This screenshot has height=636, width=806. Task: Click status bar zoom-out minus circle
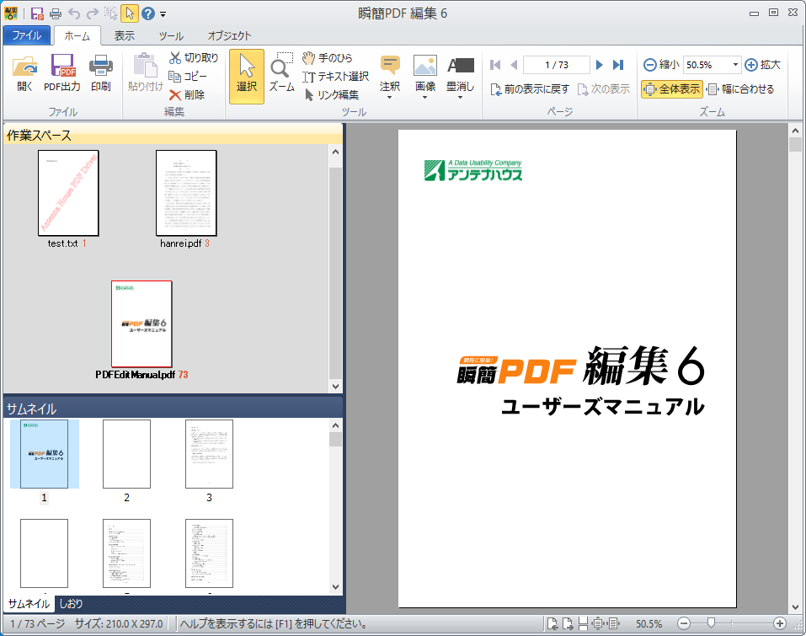684,623
